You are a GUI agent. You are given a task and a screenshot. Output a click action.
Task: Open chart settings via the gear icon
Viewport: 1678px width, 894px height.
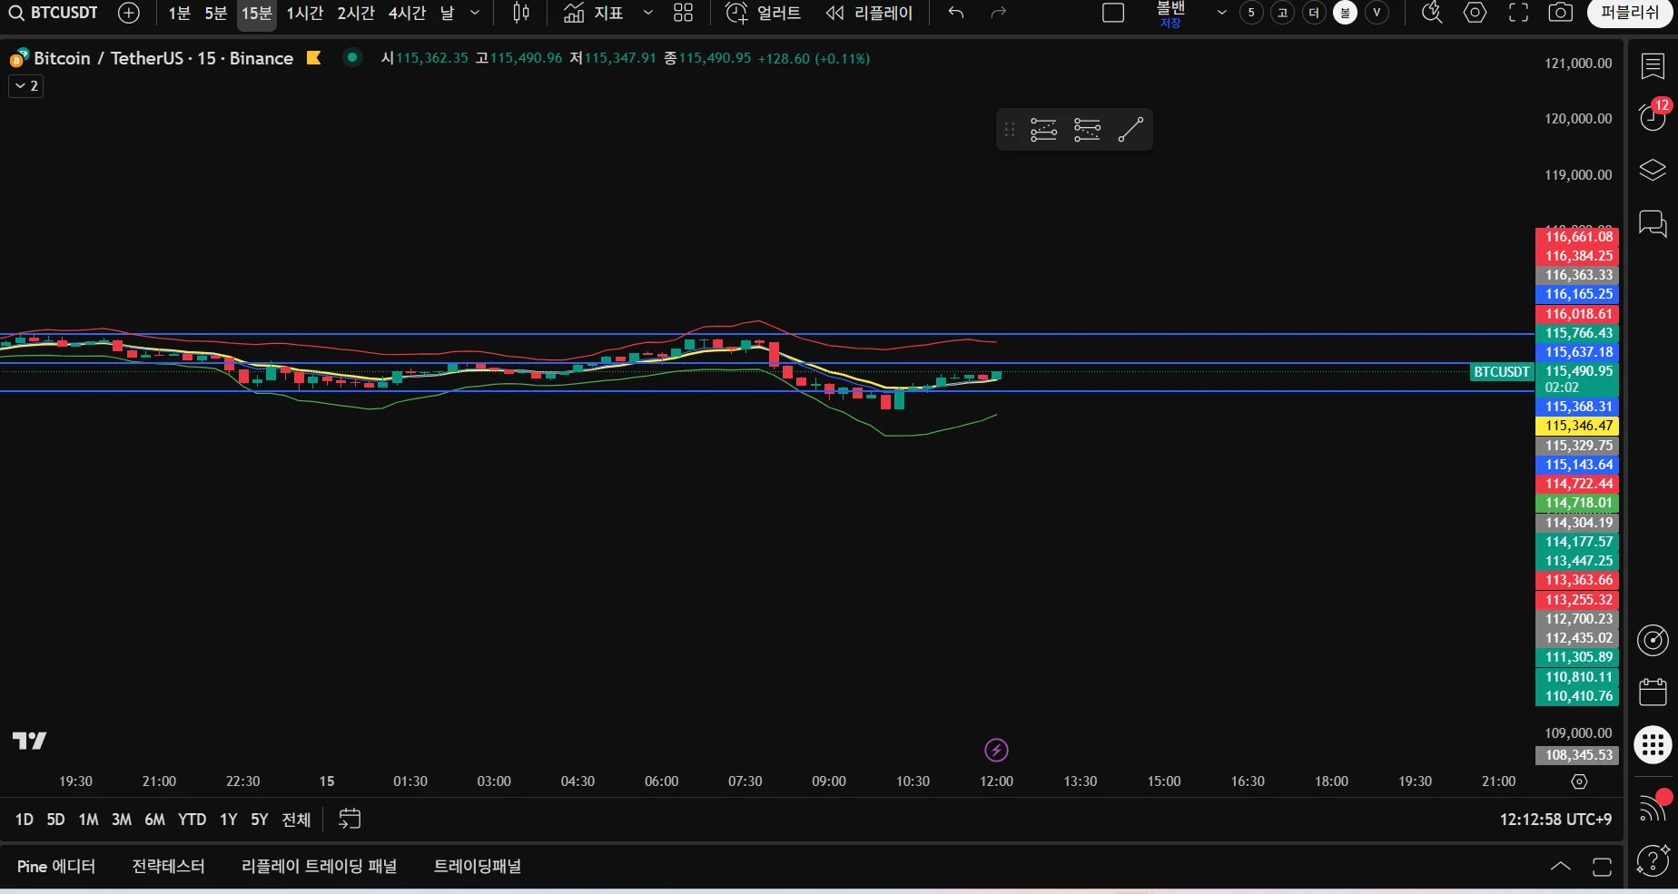pos(1476,13)
